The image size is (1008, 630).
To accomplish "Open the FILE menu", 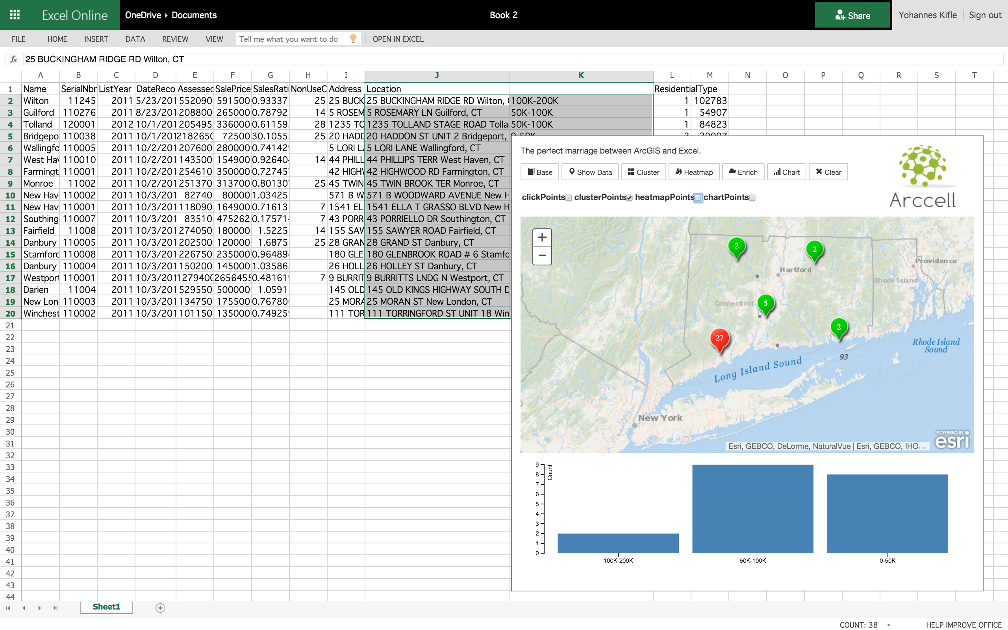I will pyautogui.click(x=19, y=39).
